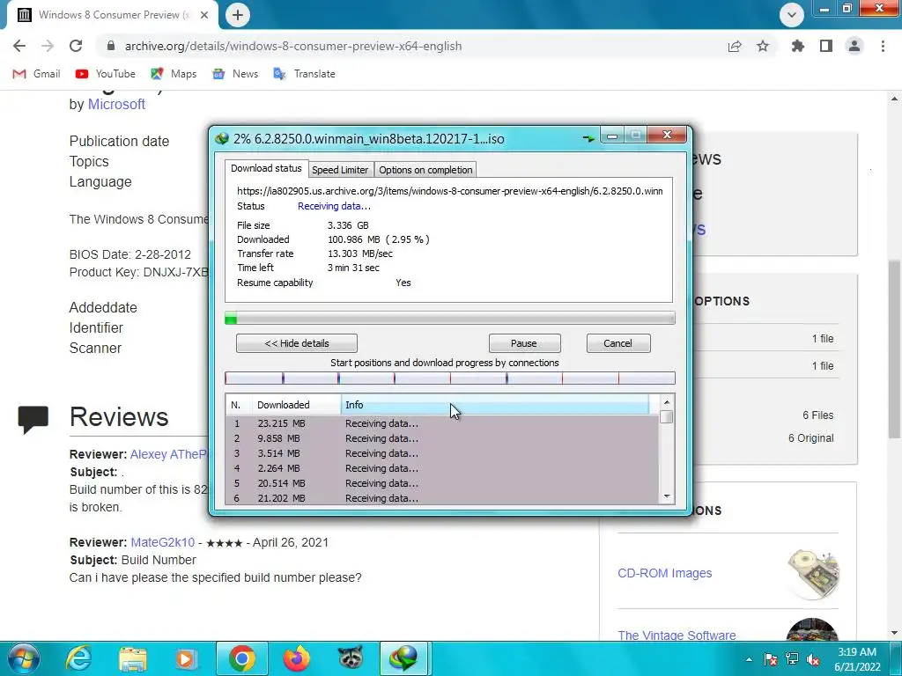Switch to Chrome in taskbar
902x676 pixels.
tap(242, 658)
